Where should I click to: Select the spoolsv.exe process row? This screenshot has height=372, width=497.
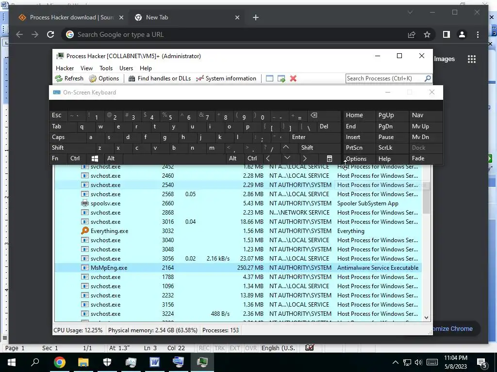tap(238, 203)
